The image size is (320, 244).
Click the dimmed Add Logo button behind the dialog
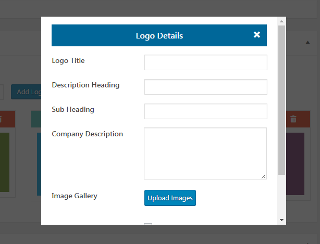click(x=26, y=92)
